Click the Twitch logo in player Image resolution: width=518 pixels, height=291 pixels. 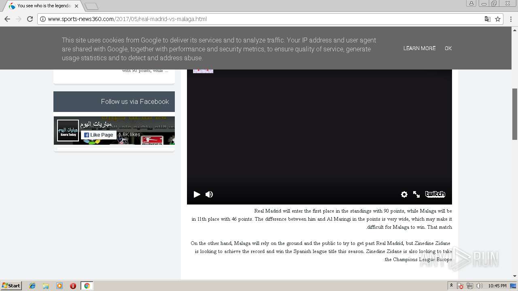(x=435, y=194)
